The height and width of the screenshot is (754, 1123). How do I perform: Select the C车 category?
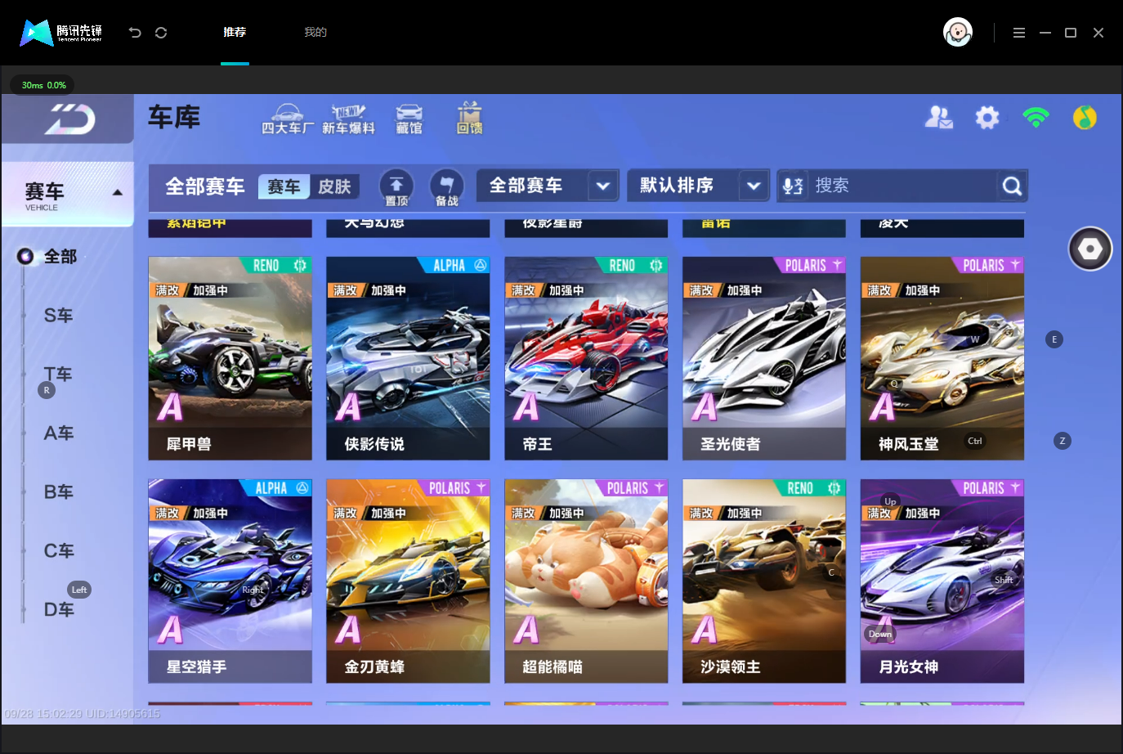pos(59,551)
